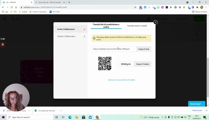Open Cortana circle icon in taskbar
Viewport: 209px width, 120px height.
pyautogui.click(x=56, y=117)
